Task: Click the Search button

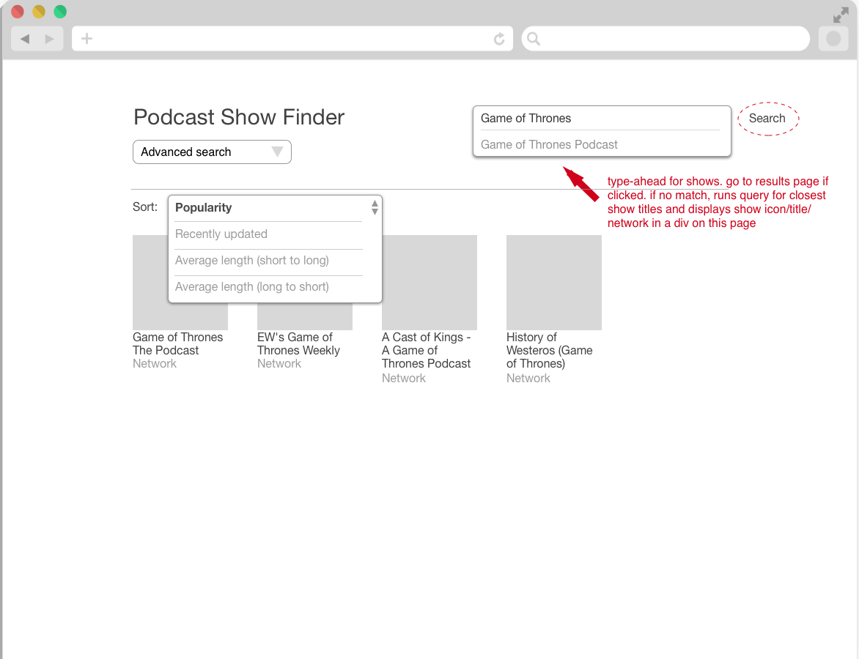Action: [767, 118]
